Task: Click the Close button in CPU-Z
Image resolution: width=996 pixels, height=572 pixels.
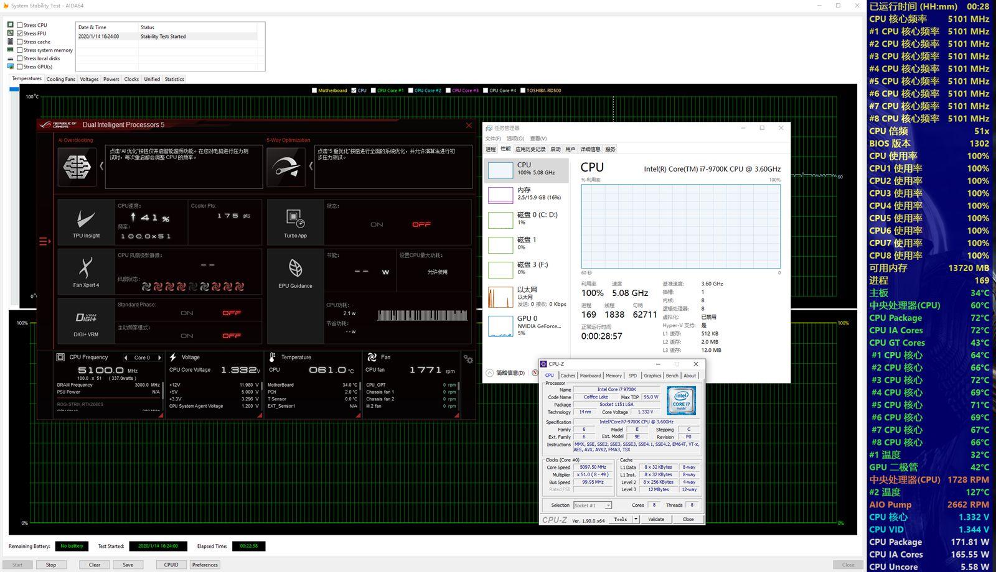Action: [688, 519]
